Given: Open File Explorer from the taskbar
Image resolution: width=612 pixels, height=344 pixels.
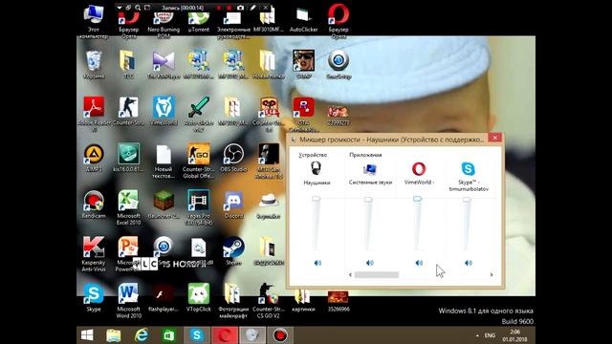Looking at the screenshot, I should pos(114,335).
